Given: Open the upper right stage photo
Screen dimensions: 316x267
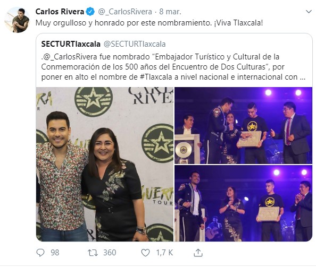Looking at the screenshot, I should 243,125.
